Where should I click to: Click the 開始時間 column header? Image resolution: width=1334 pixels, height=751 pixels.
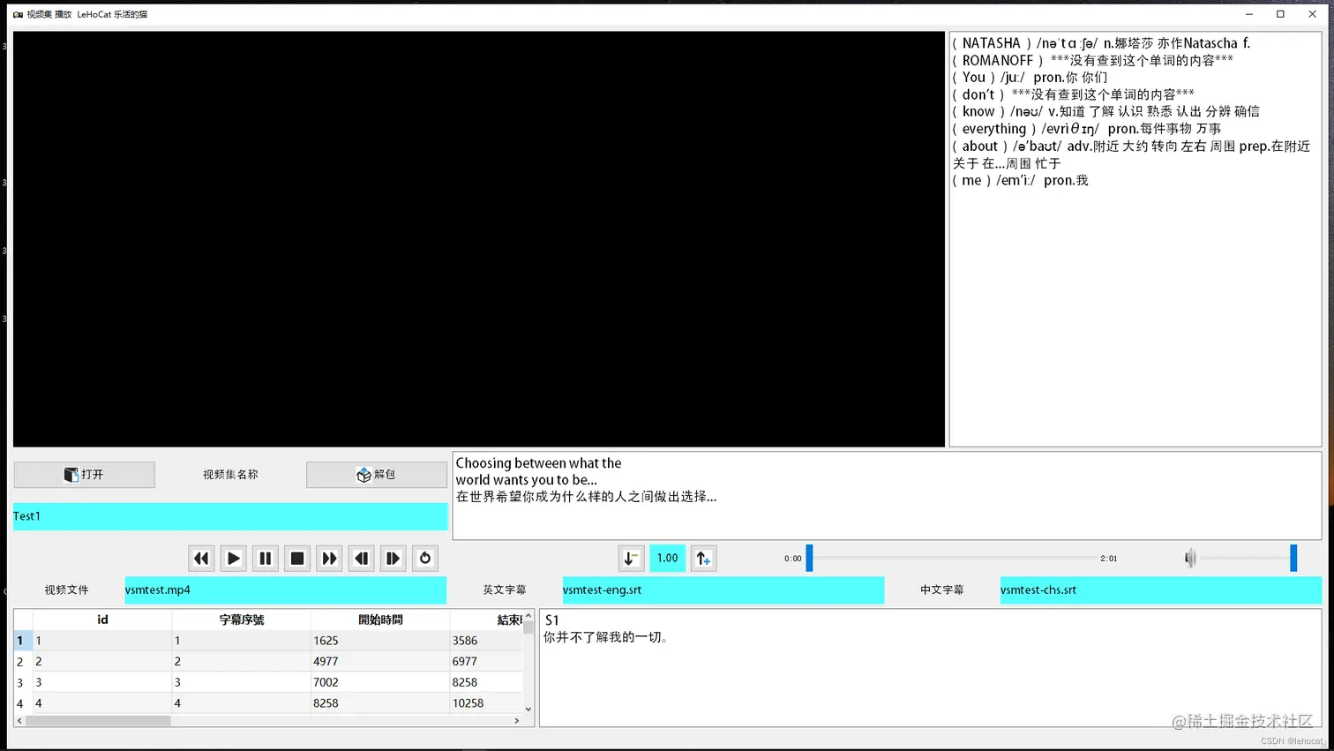(x=380, y=620)
